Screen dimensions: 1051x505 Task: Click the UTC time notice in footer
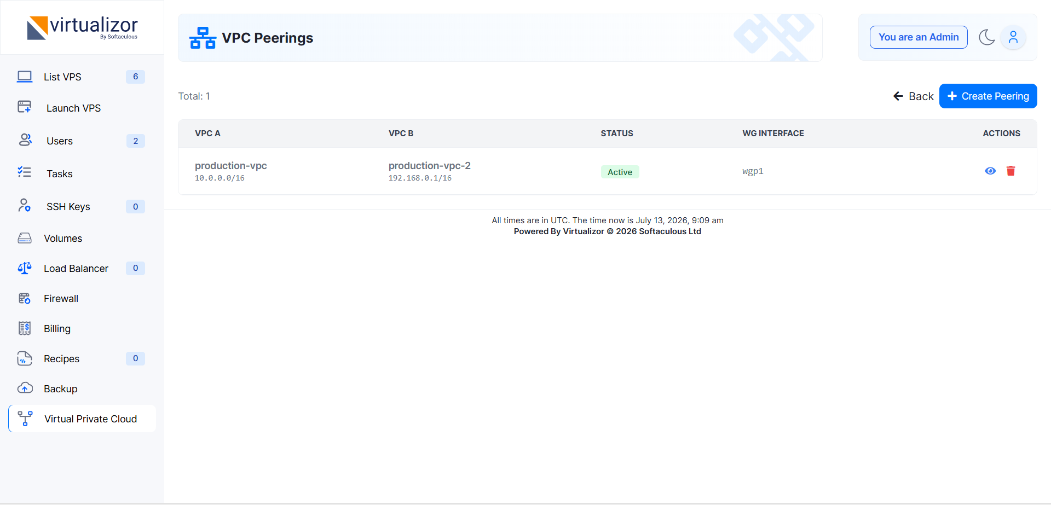pos(608,220)
